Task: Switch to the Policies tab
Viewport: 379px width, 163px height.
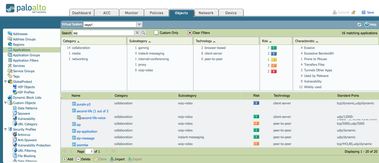Action: [157, 13]
